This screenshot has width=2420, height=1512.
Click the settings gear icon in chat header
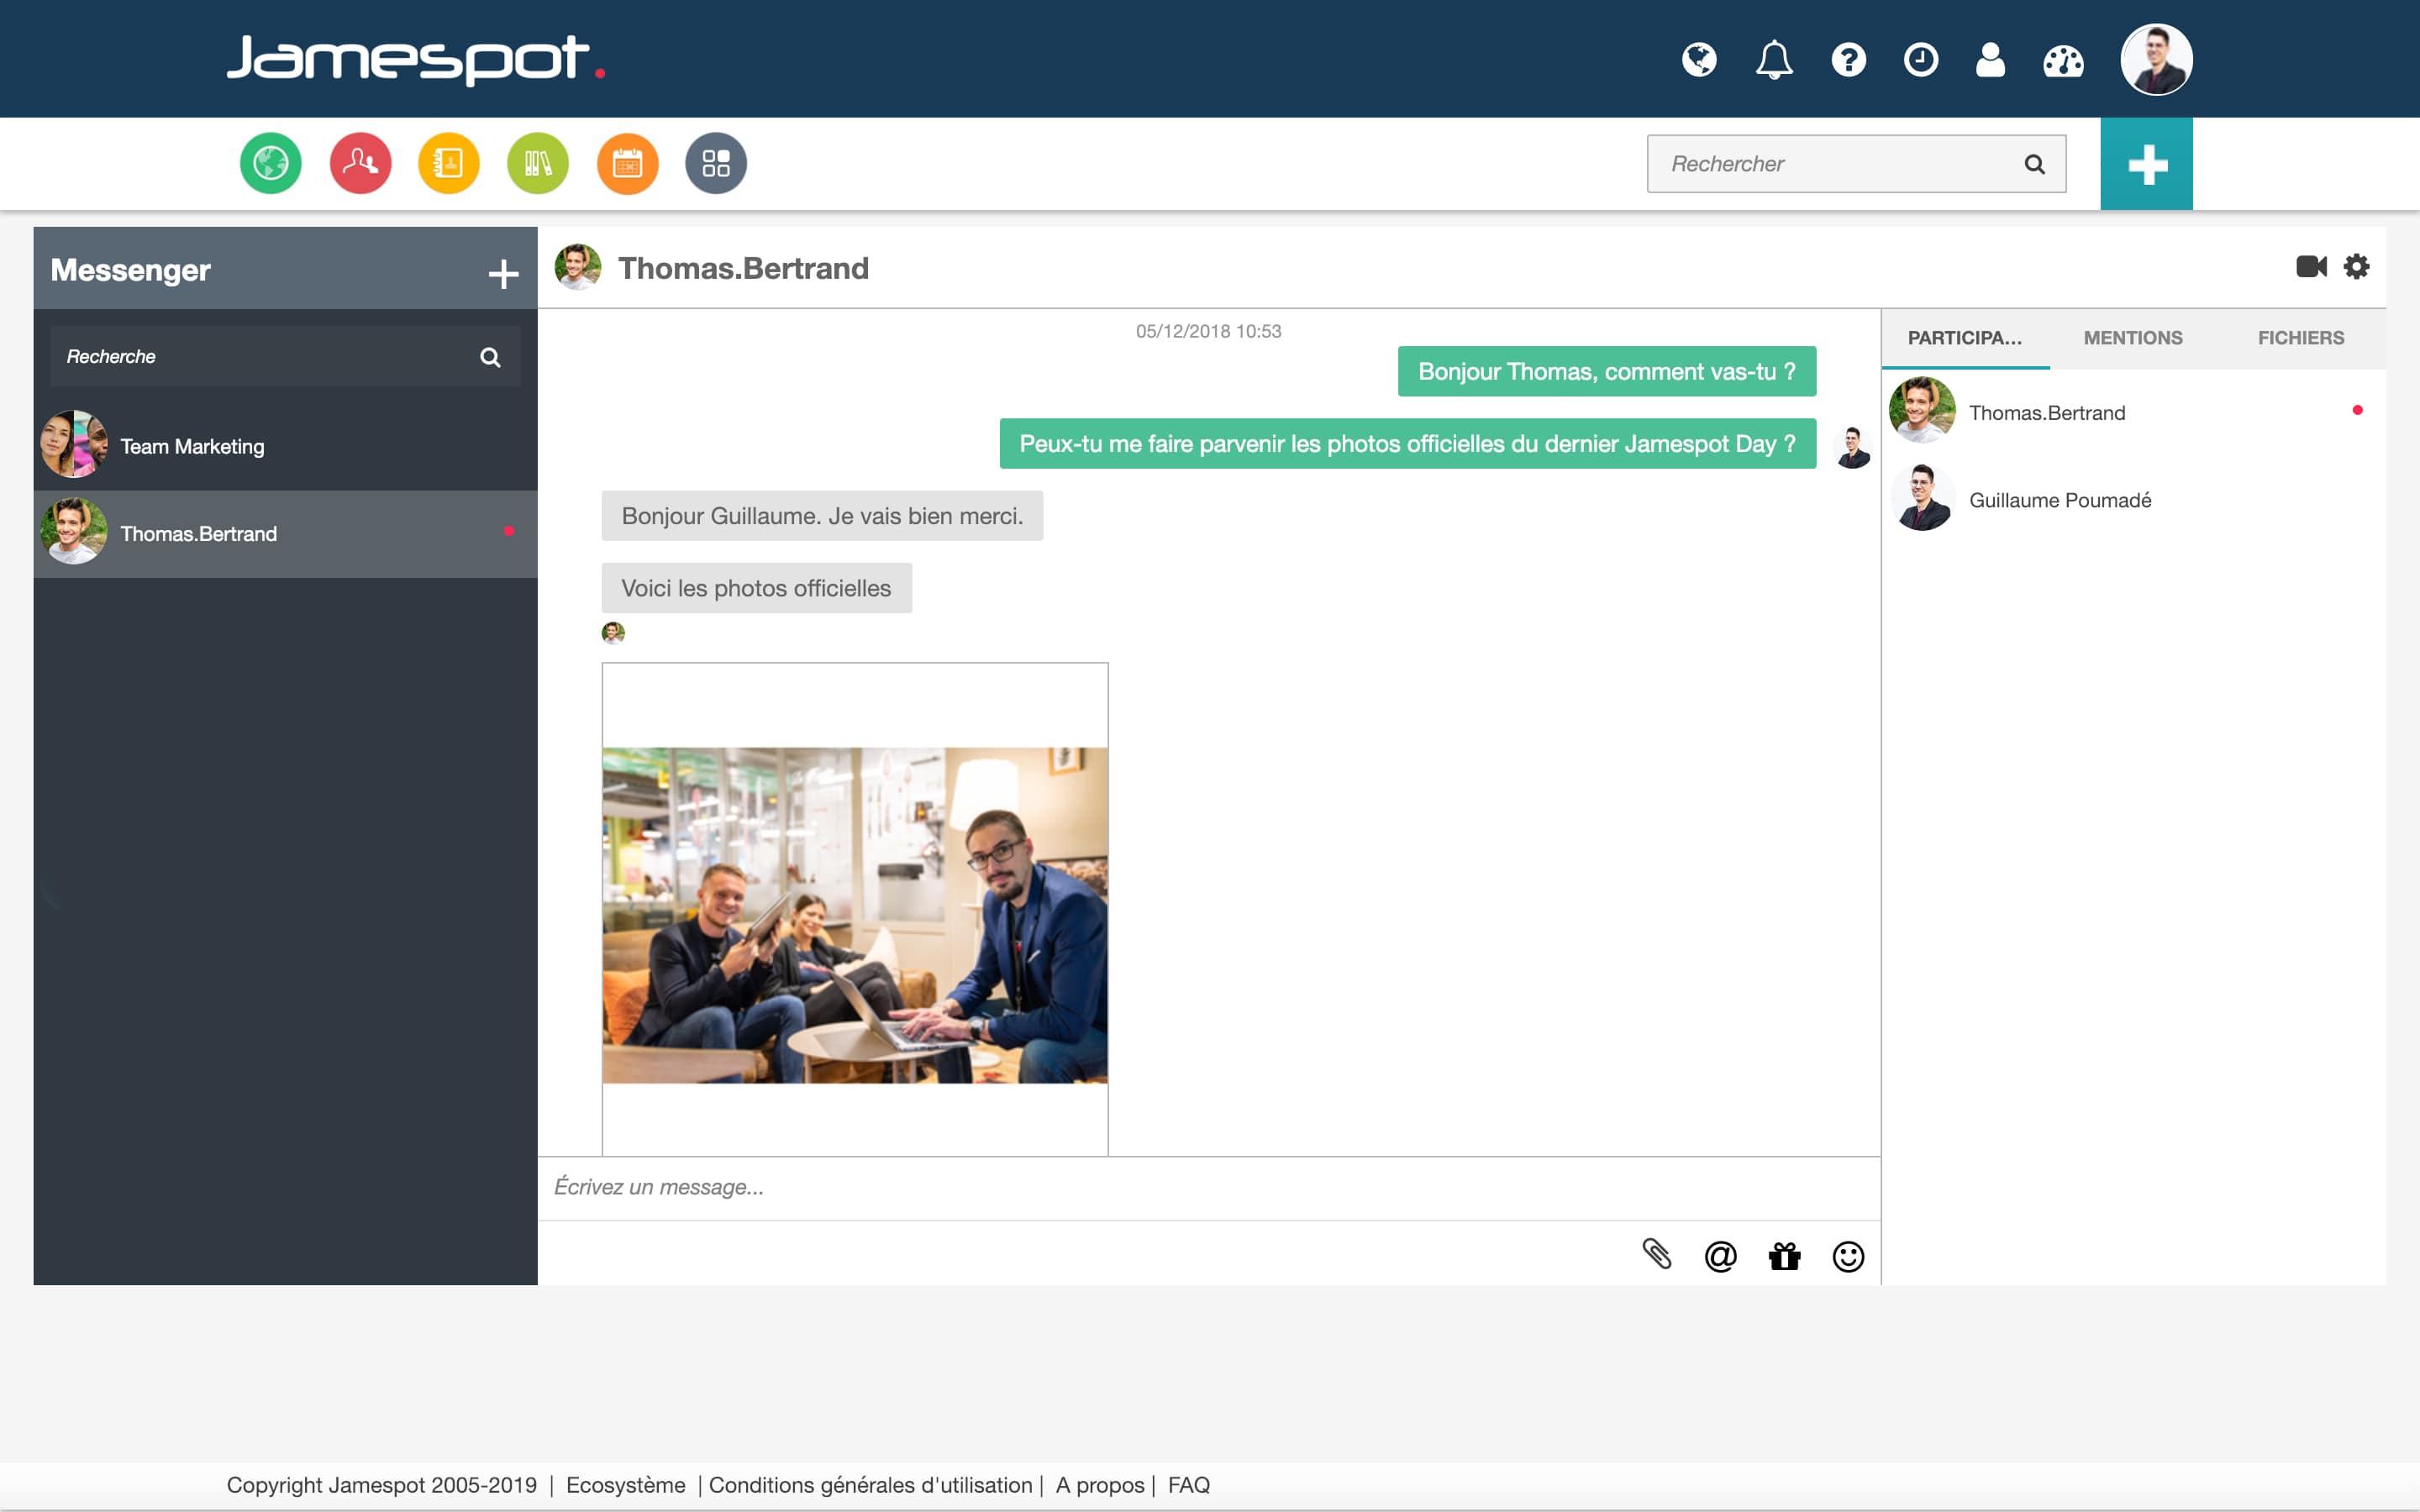coord(2357,266)
